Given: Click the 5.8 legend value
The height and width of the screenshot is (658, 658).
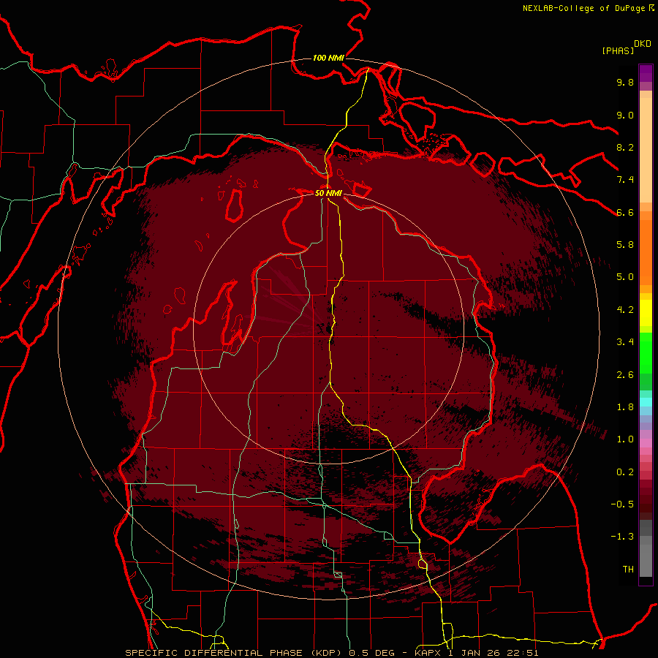Looking at the screenshot, I should pyautogui.click(x=625, y=245).
